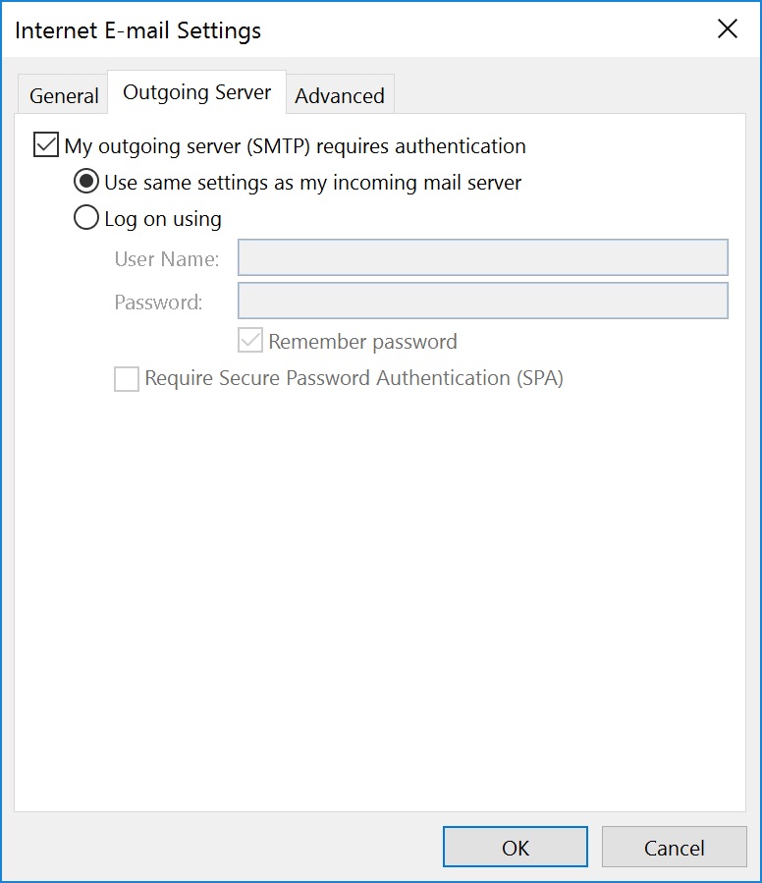This screenshot has height=883, width=762.
Task: Switch to the Advanced tab
Action: click(x=339, y=94)
